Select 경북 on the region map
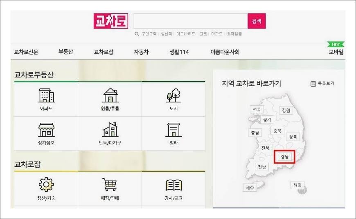 click(x=293, y=137)
